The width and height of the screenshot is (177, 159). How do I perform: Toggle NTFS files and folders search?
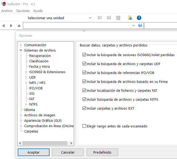(84, 99)
